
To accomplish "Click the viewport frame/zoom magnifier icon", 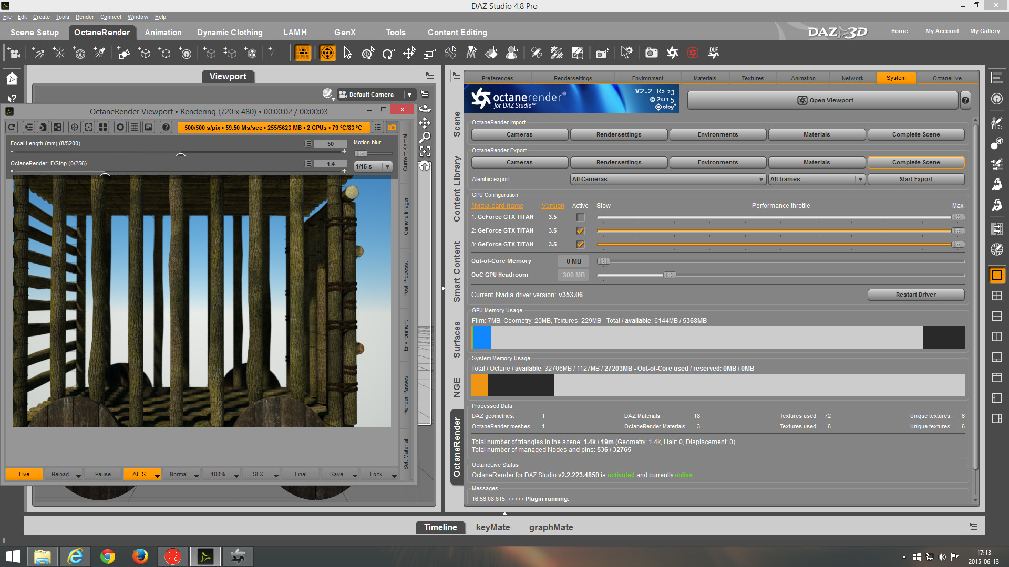I will pyautogui.click(x=425, y=137).
